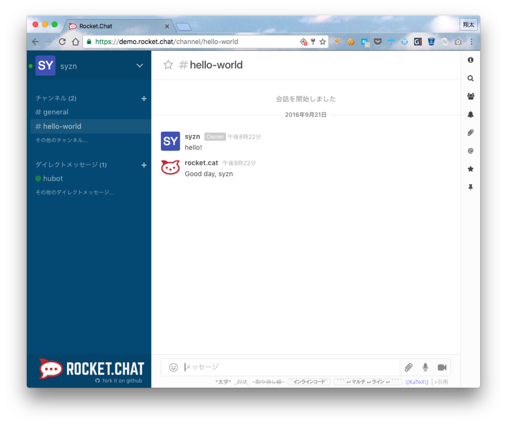Click fork it on github link
This screenshot has height=426, width=507.
(119, 381)
